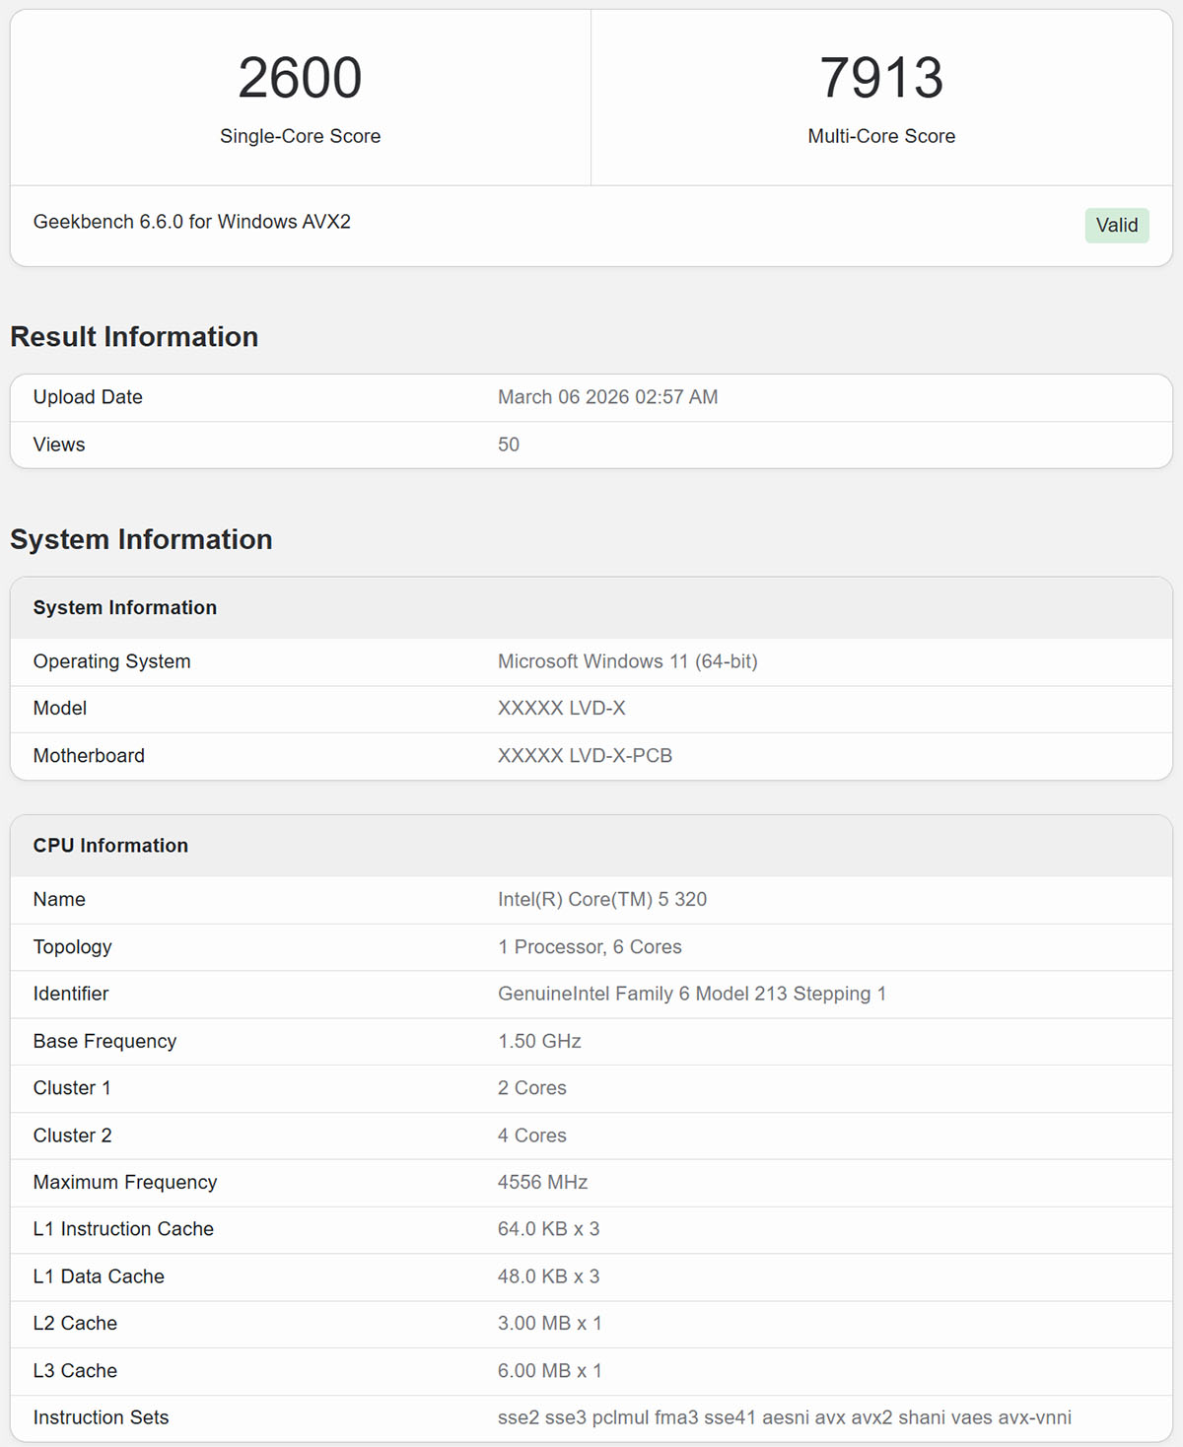Click the Views count value 50
The height and width of the screenshot is (1447, 1183).
(508, 445)
